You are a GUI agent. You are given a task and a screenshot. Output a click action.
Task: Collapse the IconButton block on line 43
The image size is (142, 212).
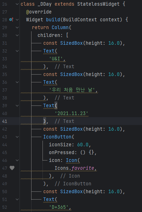click(17, 137)
